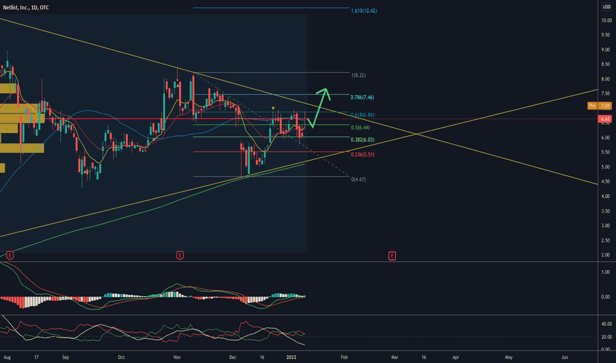Click the orange down-triangle marker above late December candles
The width and height of the screenshot is (616, 363).
[273, 108]
